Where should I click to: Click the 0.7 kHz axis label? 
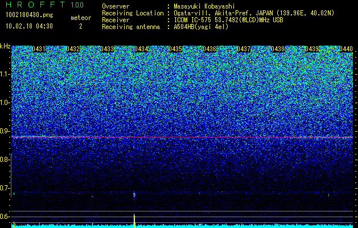pyautogui.click(x=4, y=188)
